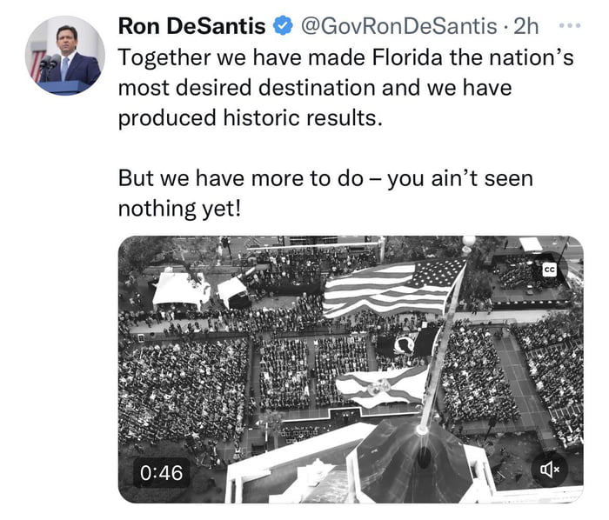Click the black flag in the video
Viewport: 609px width, 520px height.
[x=406, y=343]
